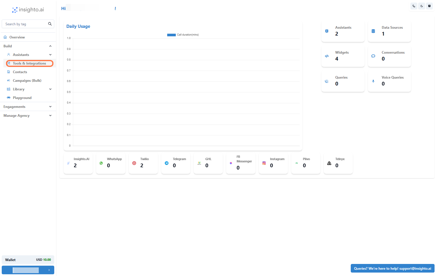Viewport: 438px width, 276px height.
Task: Click the Queries card icon
Action: [327, 81]
